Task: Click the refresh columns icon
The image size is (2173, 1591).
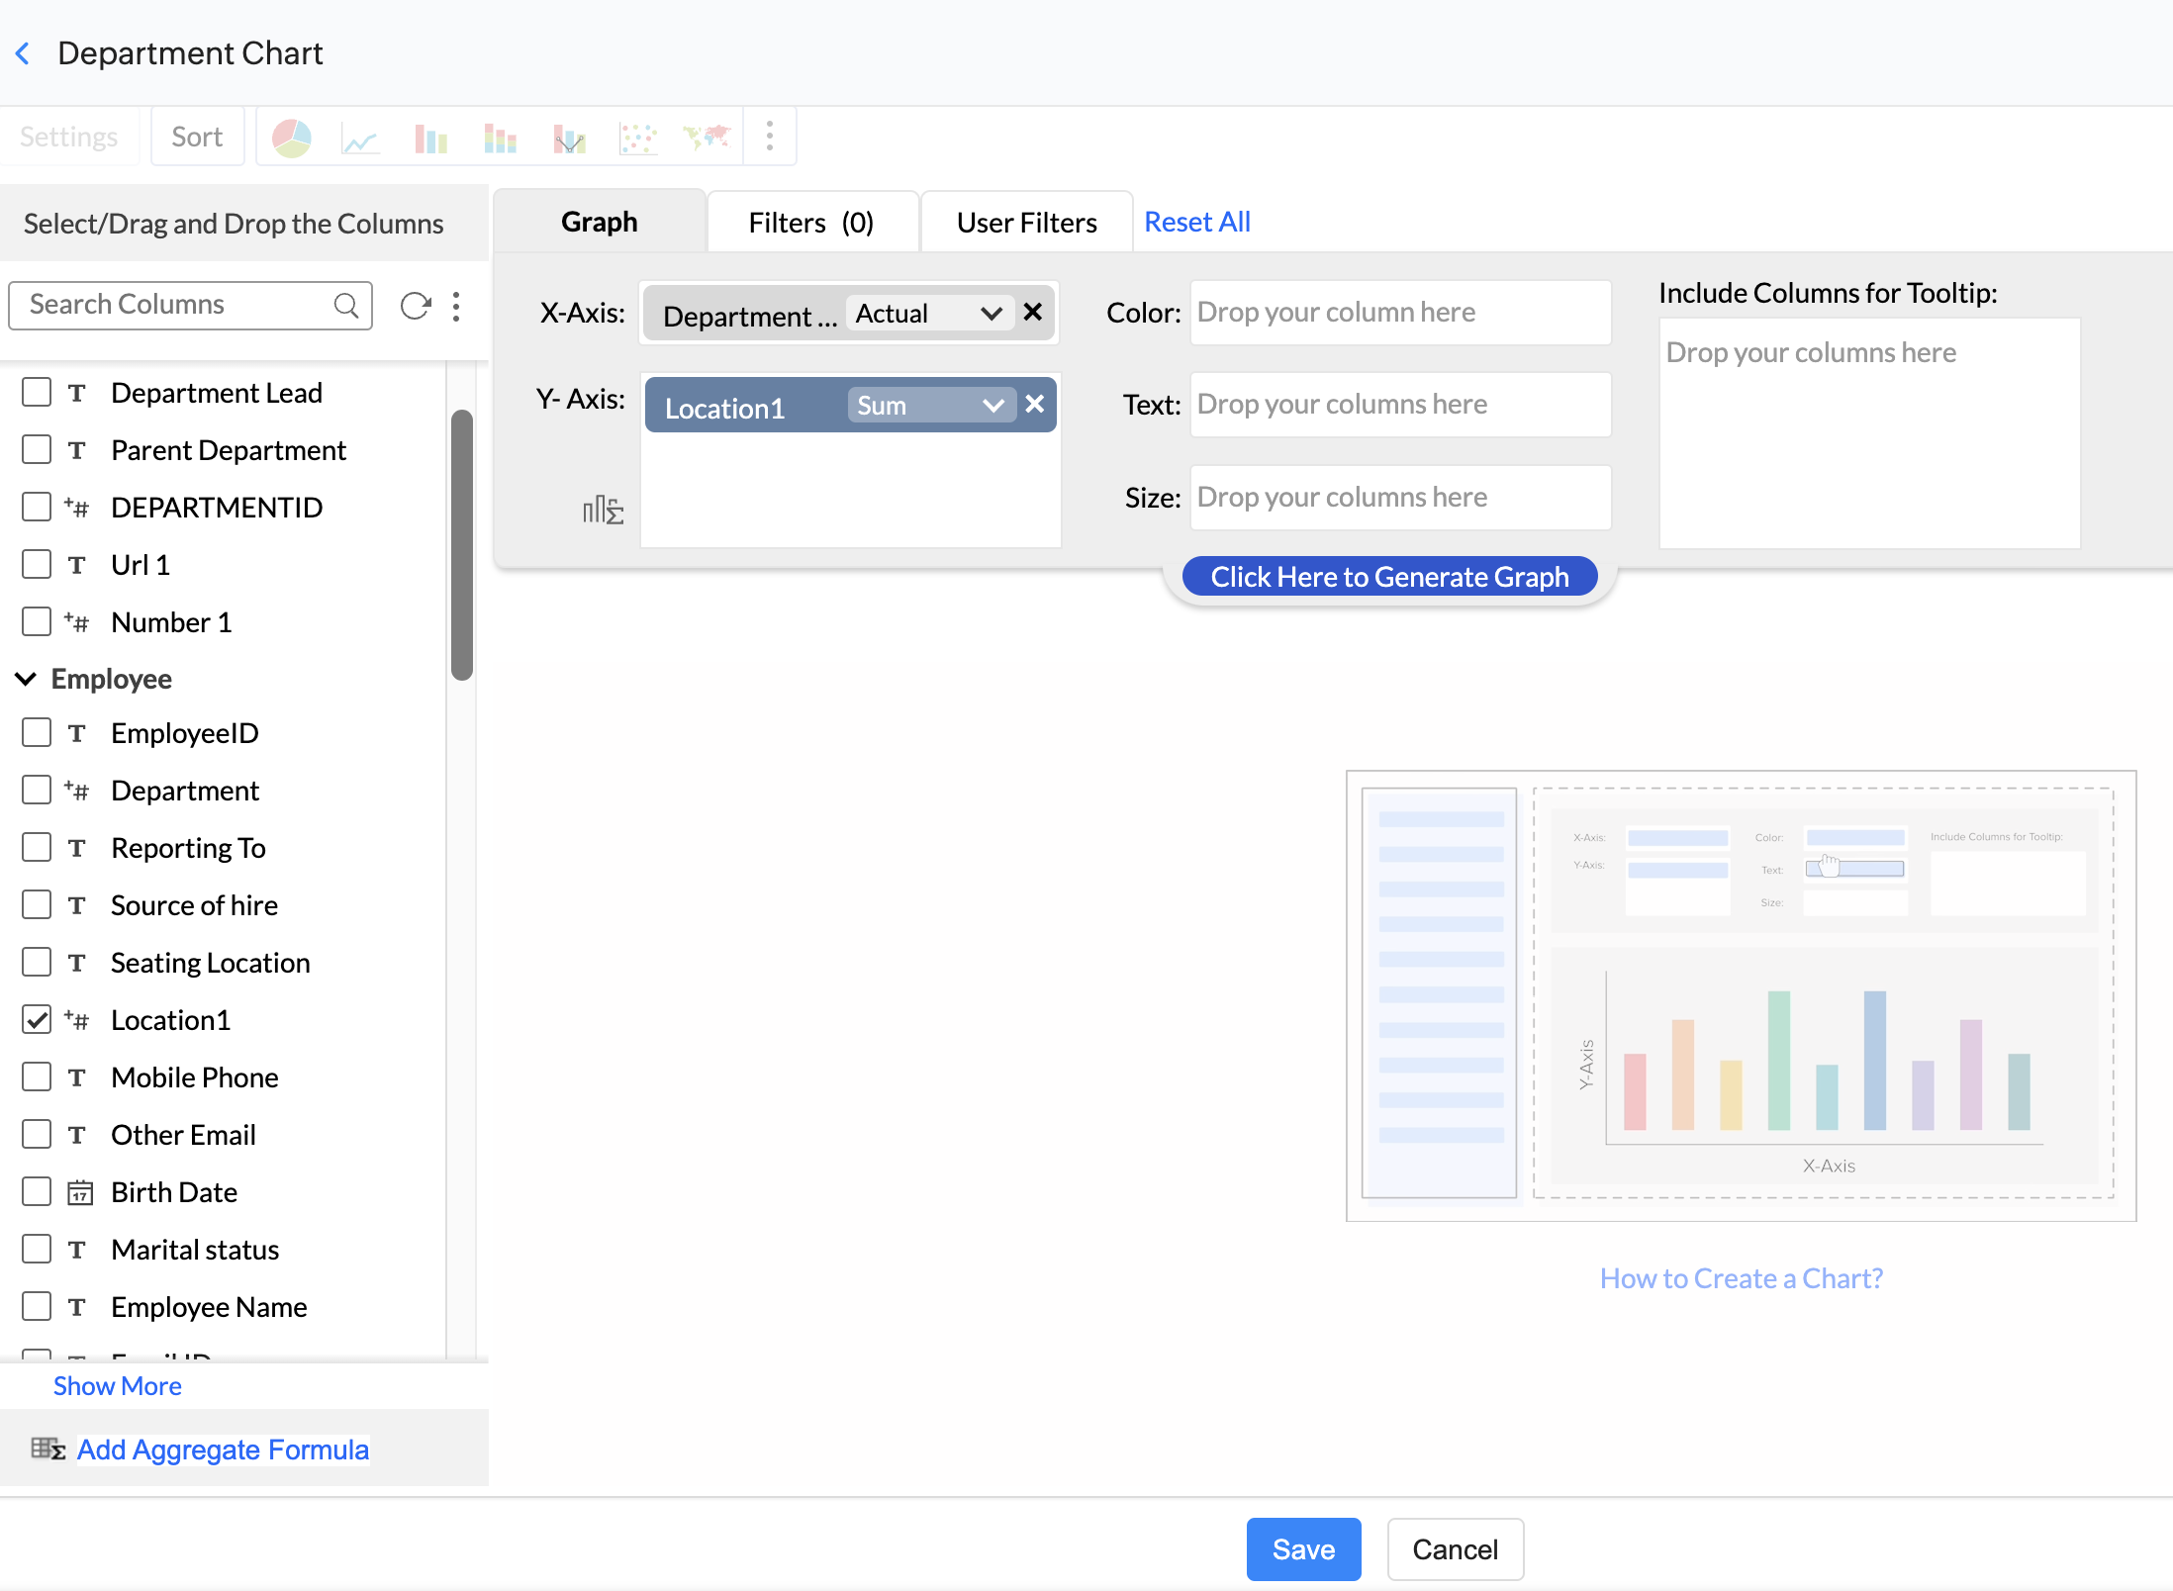Action: coord(416,306)
